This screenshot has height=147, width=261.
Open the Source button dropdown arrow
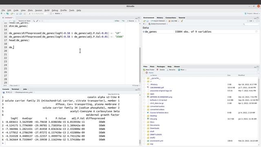click(136, 21)
